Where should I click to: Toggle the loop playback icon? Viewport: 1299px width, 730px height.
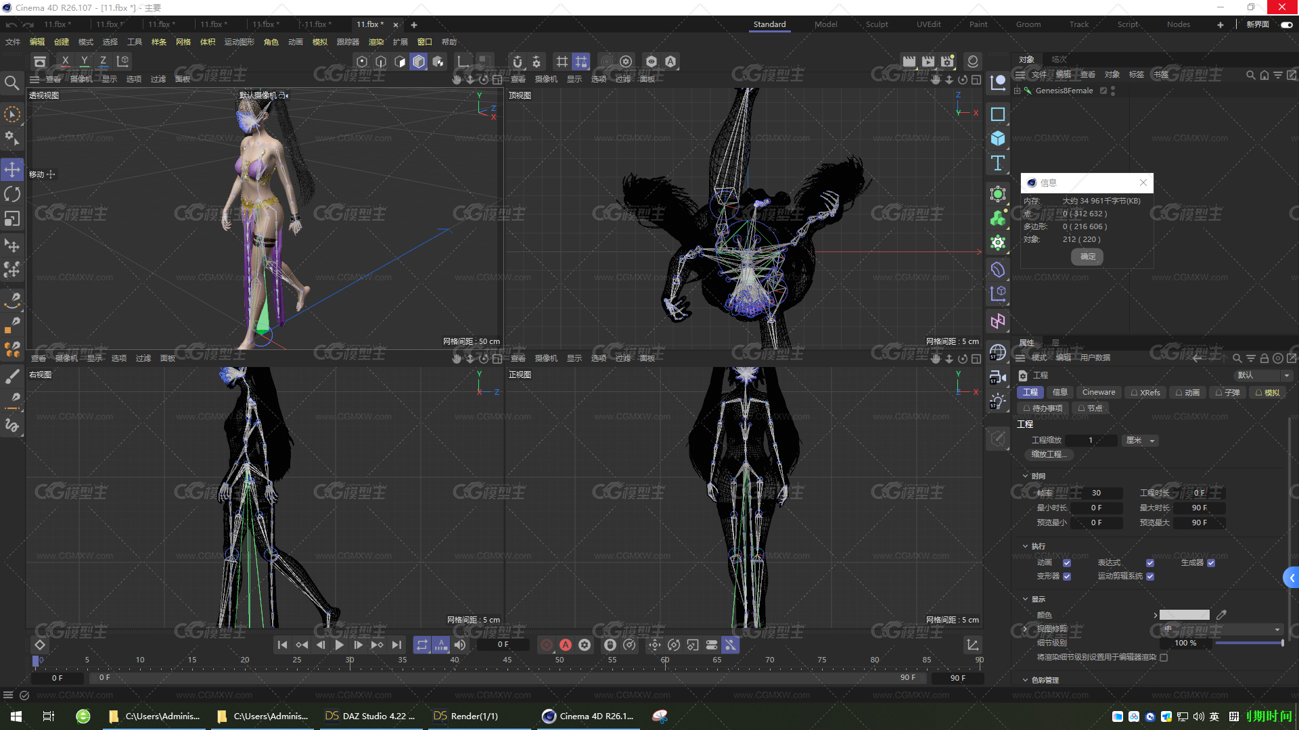tap(421, 645)
